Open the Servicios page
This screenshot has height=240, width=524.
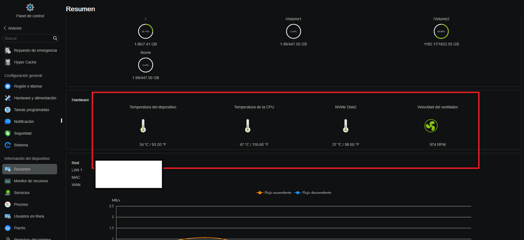click(x=29, y=193)
